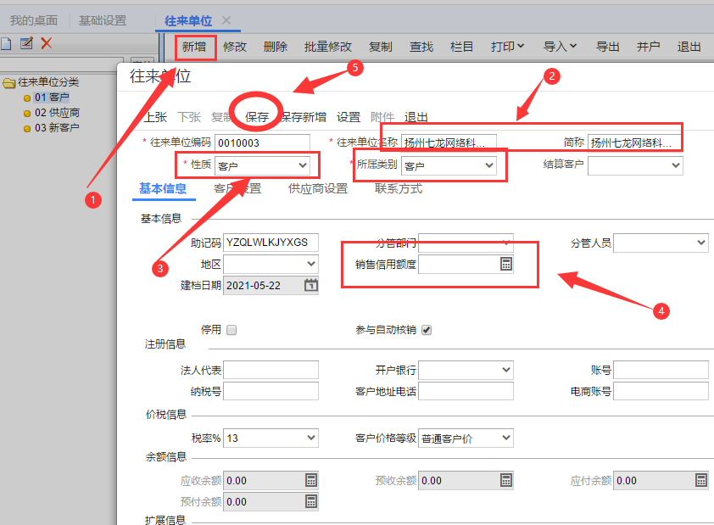
Task: Expand the 结算客户 dropdown
Action: click(x=676, y=165)
